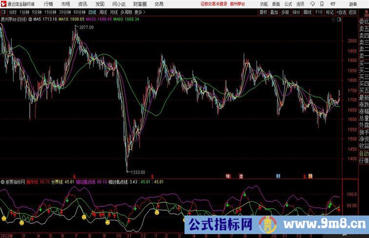Click the gear icon beside 贵州茅台(日线)
369x238 pixels.
[x=31, y=20]
